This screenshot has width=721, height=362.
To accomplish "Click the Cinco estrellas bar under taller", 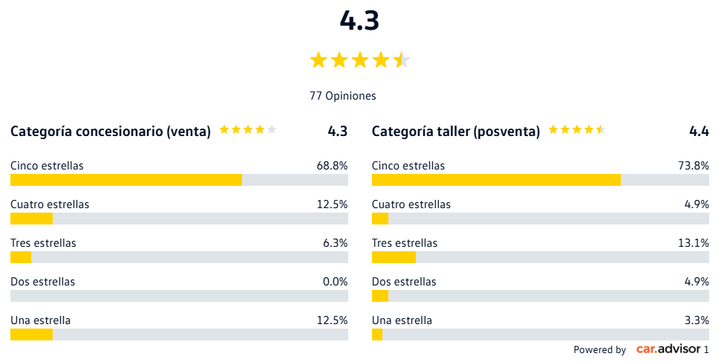I will click(541, 180).
